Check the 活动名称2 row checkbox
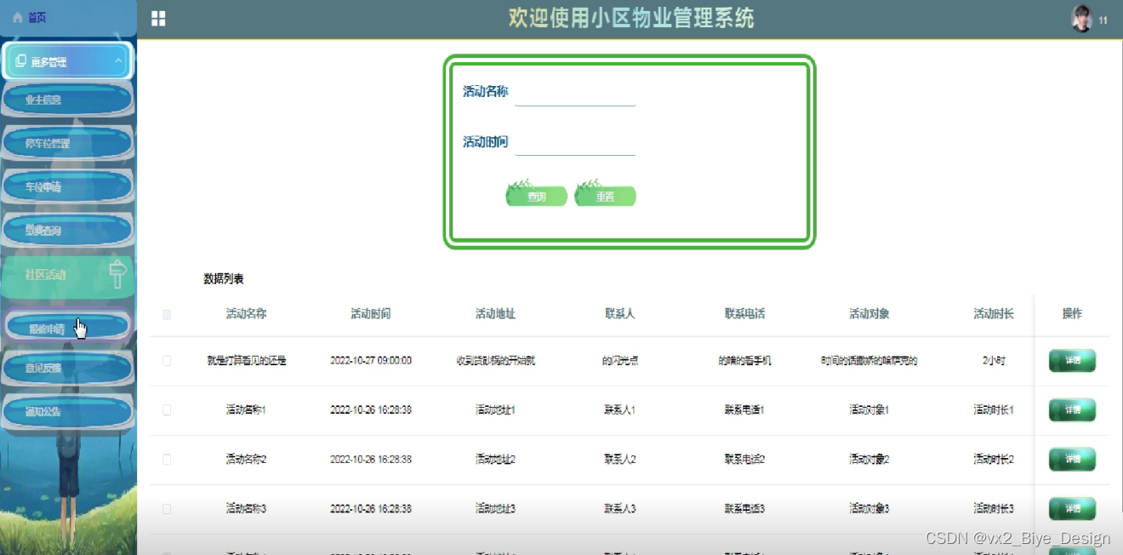Image resolution: width=1123 pixels, height=555 pixels. click(167, 460)
